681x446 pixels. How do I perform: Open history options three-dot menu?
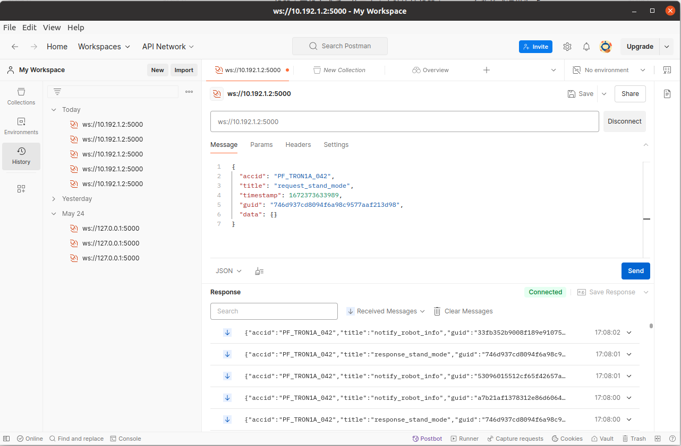(189, 92)
